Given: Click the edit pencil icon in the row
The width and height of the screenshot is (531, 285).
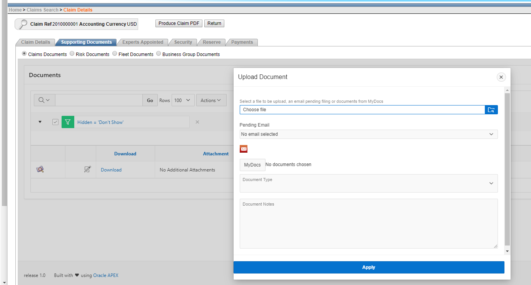Looking at the screenshot, I should coord(87,169).
